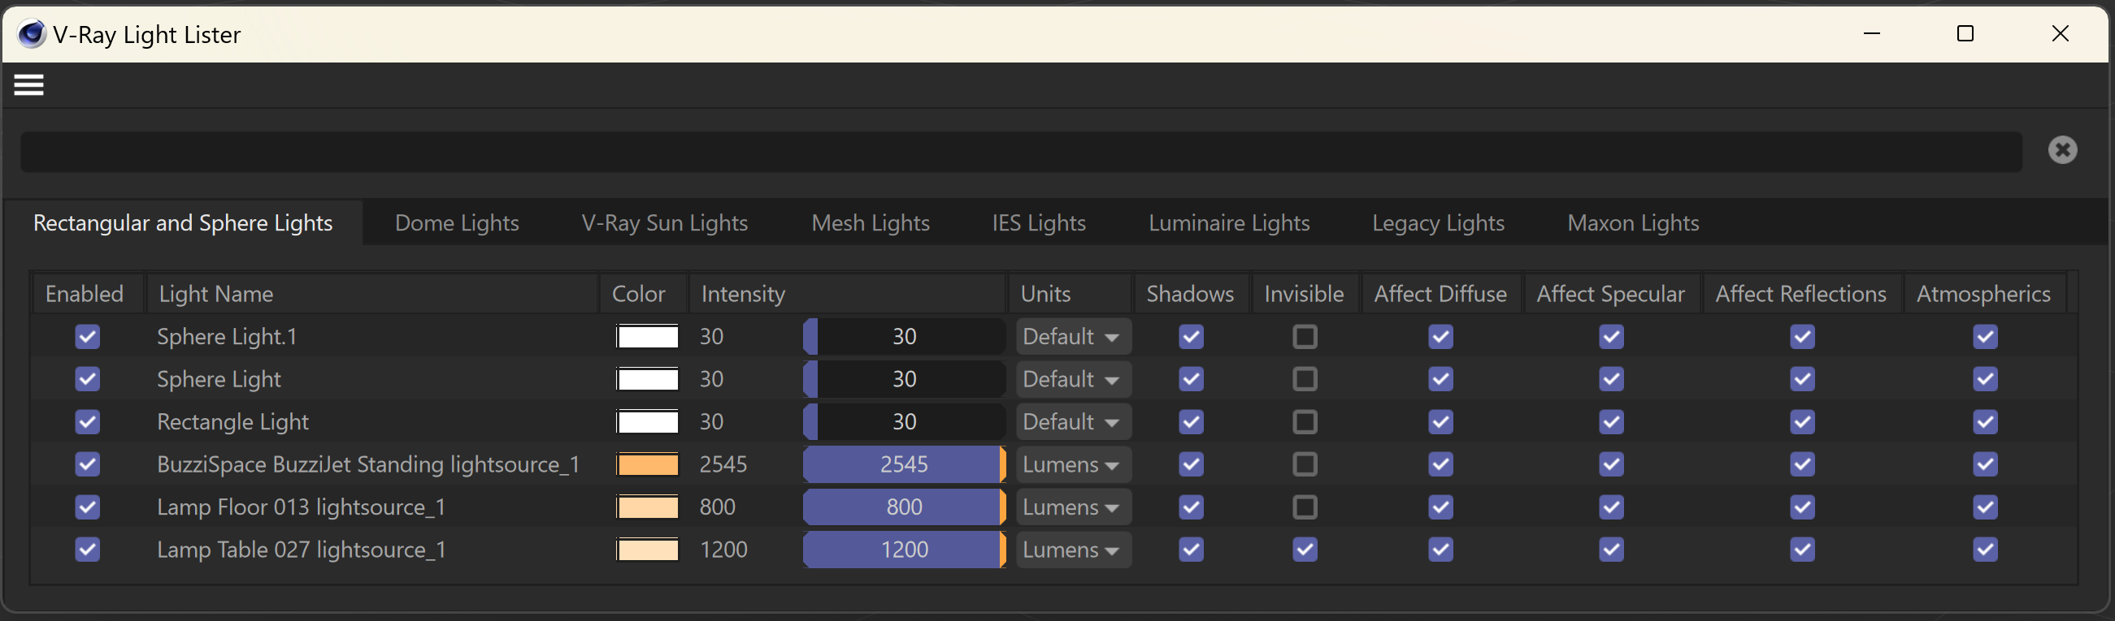Disable Affect Specular for BuzziSpace BuzziJet light

click(x=1611, y=464)
